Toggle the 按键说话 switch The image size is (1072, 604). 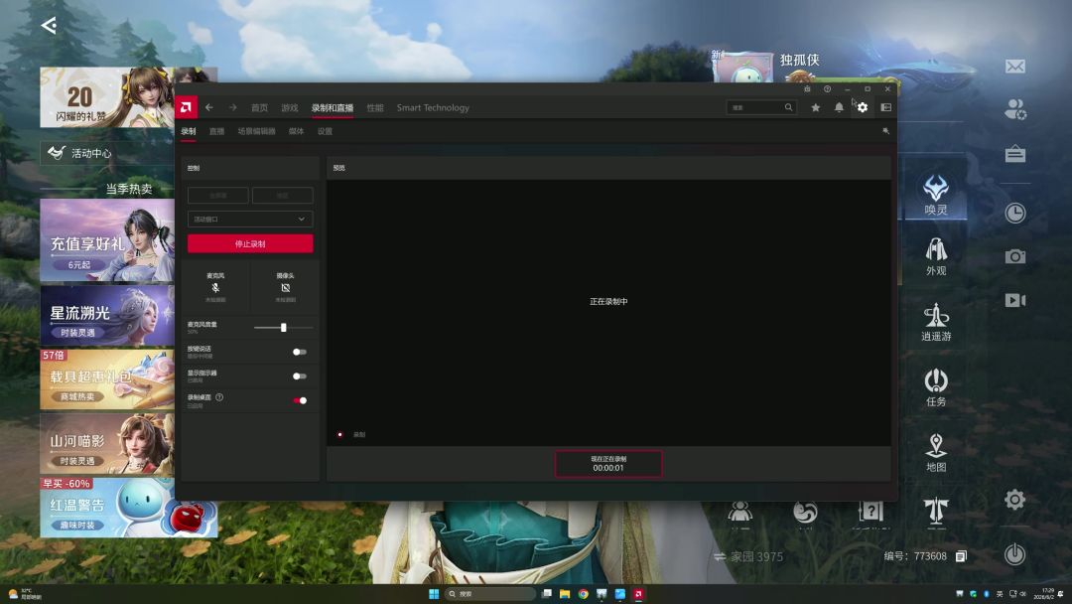300,352
